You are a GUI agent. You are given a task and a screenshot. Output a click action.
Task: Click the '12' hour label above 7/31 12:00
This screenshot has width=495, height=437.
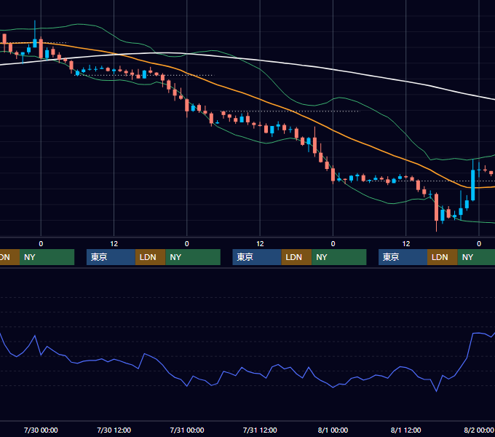[260, 244]
